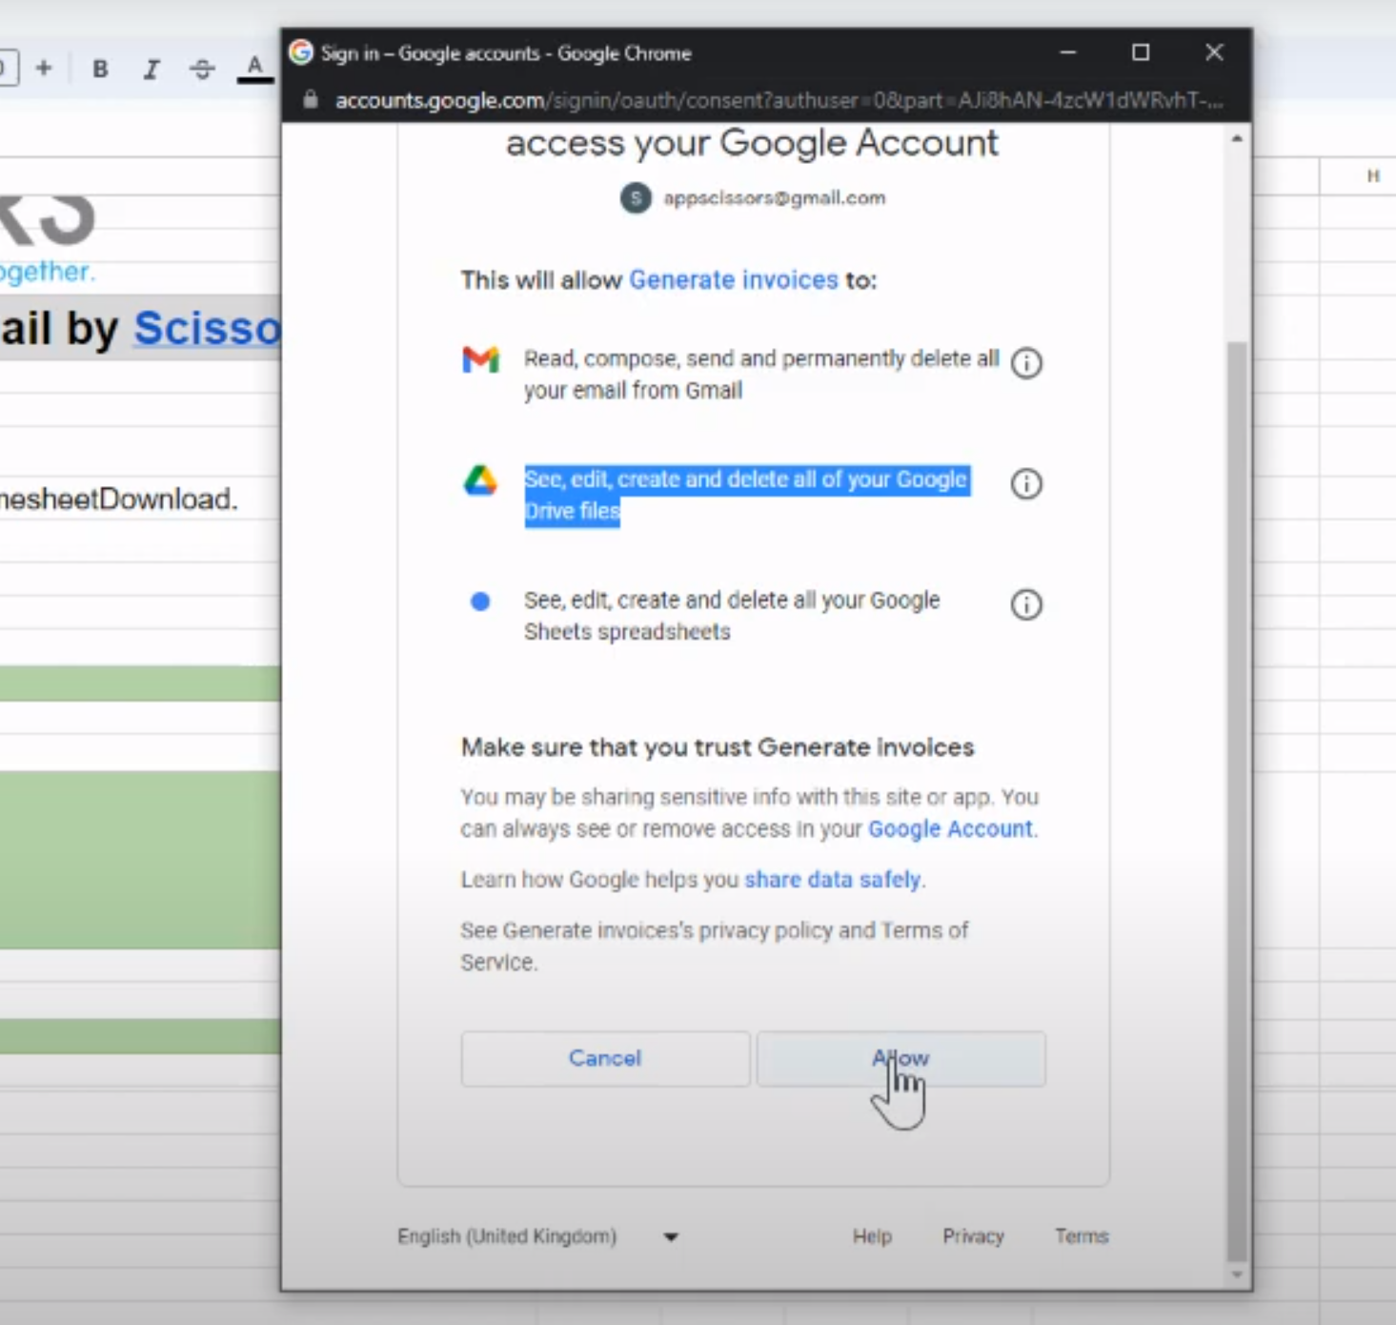Viewport: 1396px width, 1325px height.
Task: Open the text color picker
Action: point(254,69)
